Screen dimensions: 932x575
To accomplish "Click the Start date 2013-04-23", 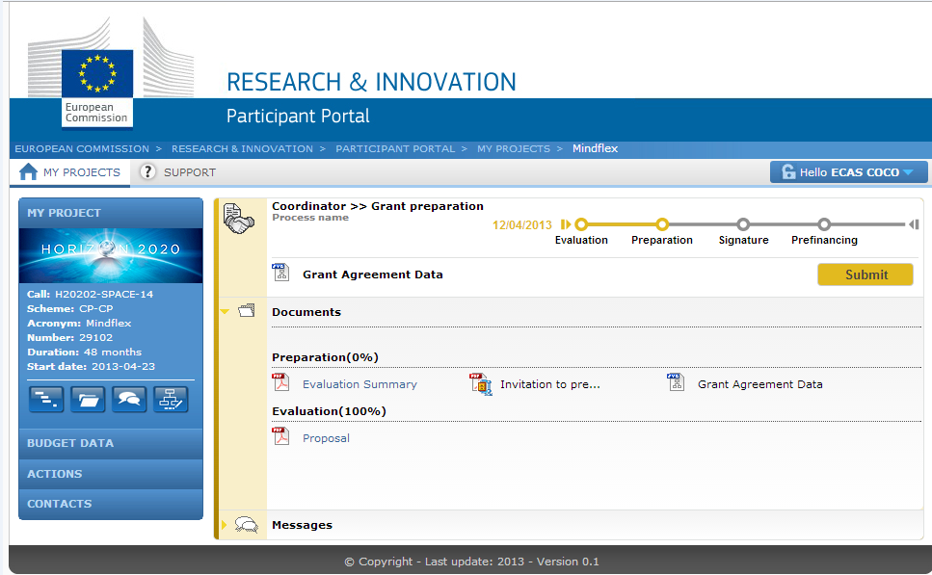I will click(123, 367).
